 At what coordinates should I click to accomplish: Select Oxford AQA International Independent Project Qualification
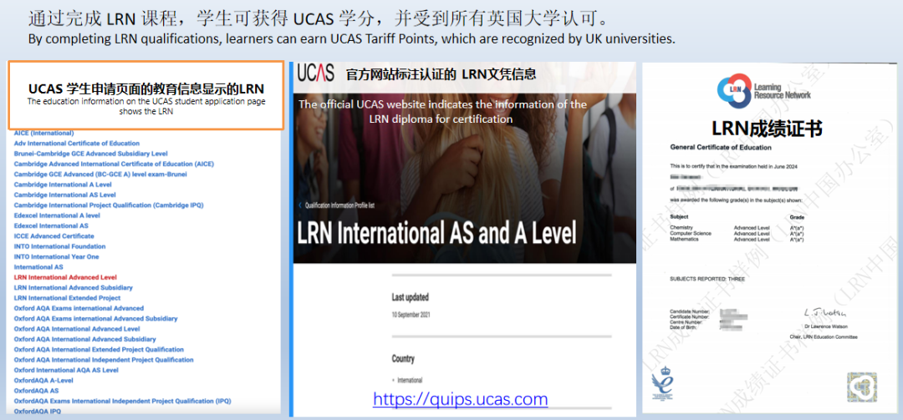click(104, 360)
